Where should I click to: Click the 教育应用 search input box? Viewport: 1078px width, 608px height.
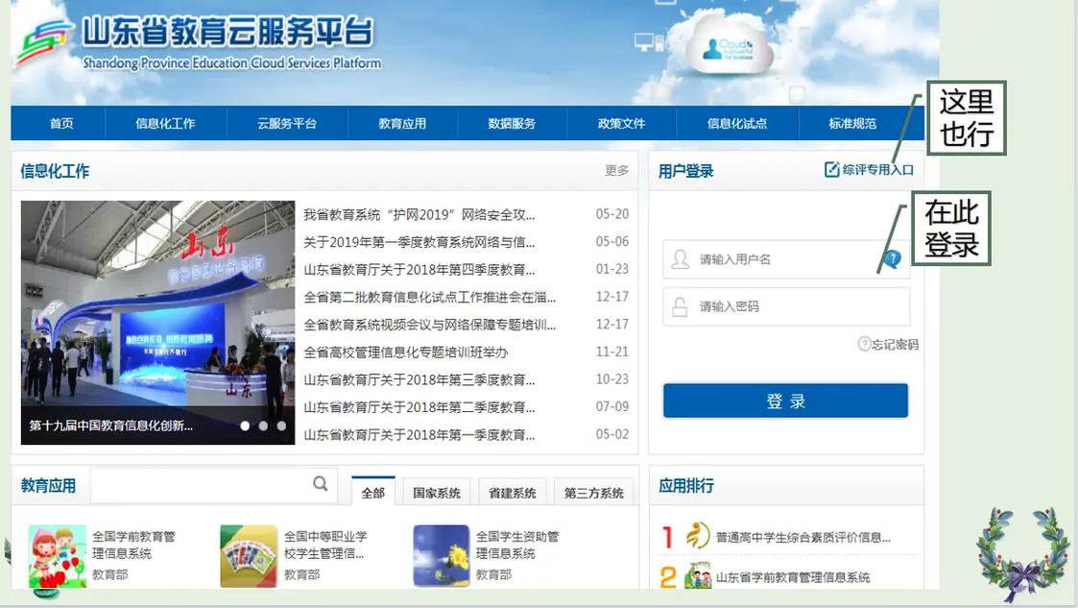213,486
